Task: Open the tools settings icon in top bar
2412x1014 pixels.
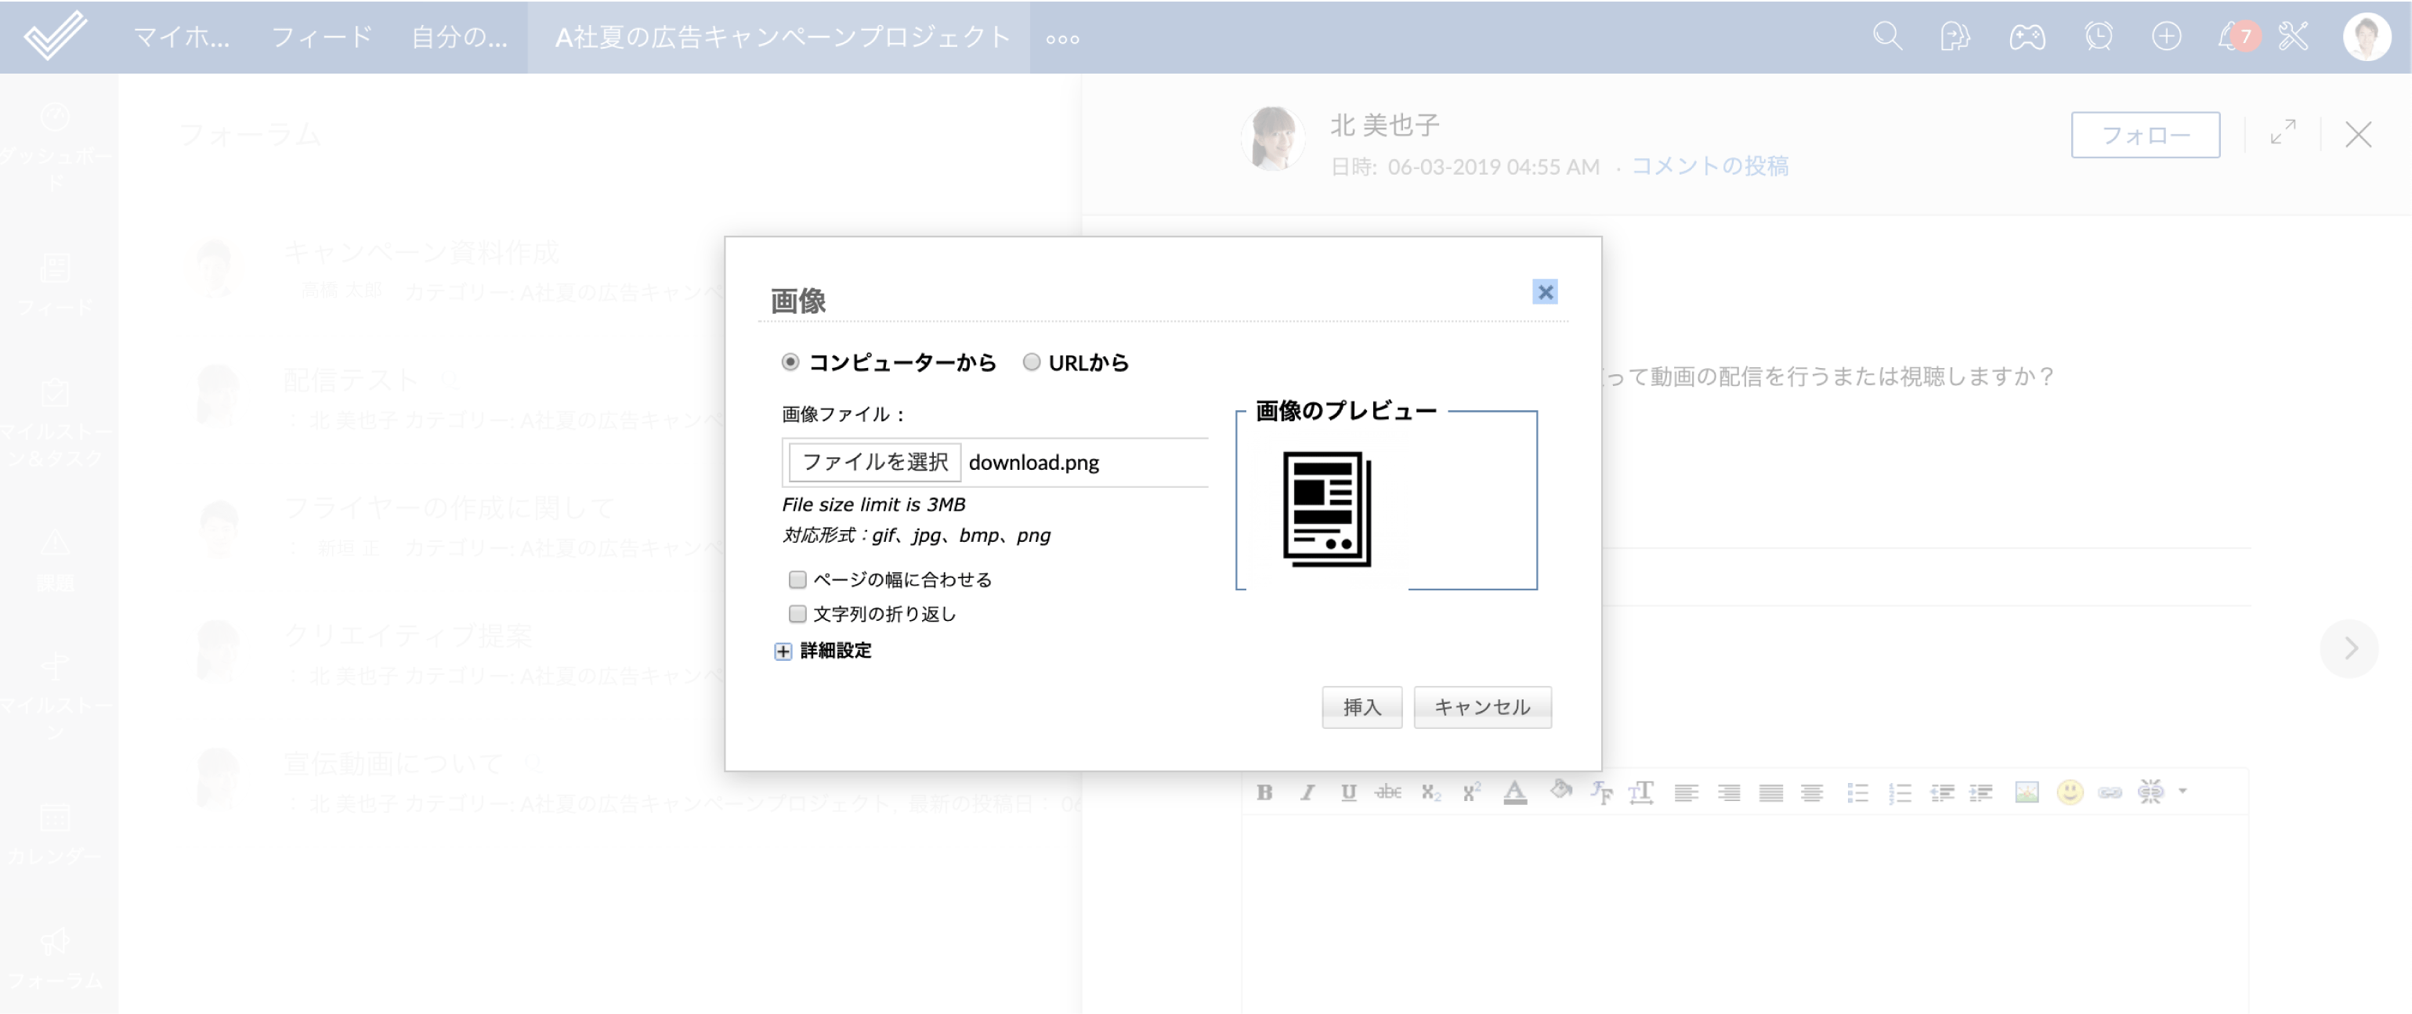Action: [2294, 37]
